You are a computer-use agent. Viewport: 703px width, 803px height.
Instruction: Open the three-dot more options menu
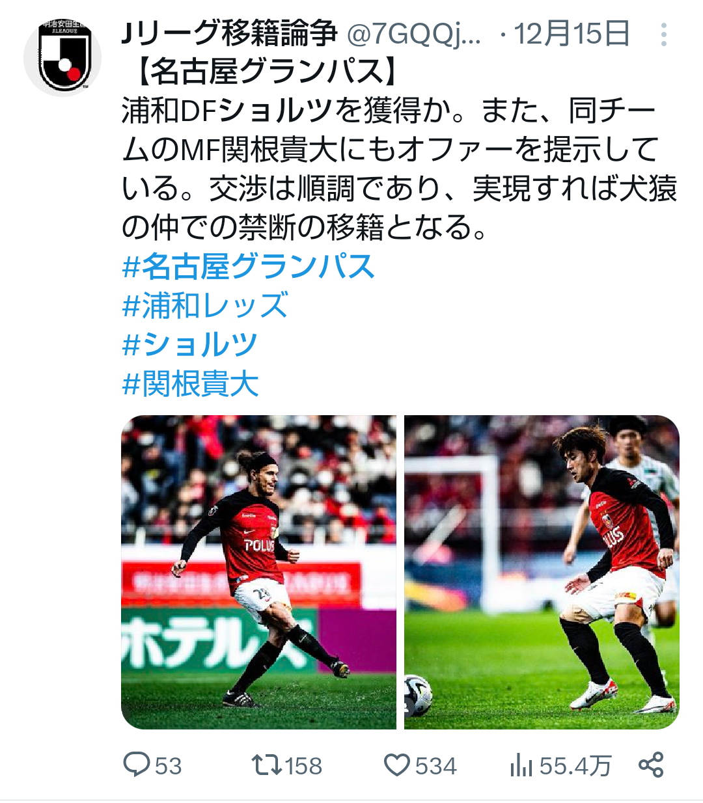(663, 34)
